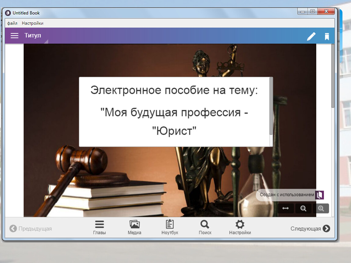351x263 pixels.
Task: Click the Untitled Book app icon
Action: [8, 13]
